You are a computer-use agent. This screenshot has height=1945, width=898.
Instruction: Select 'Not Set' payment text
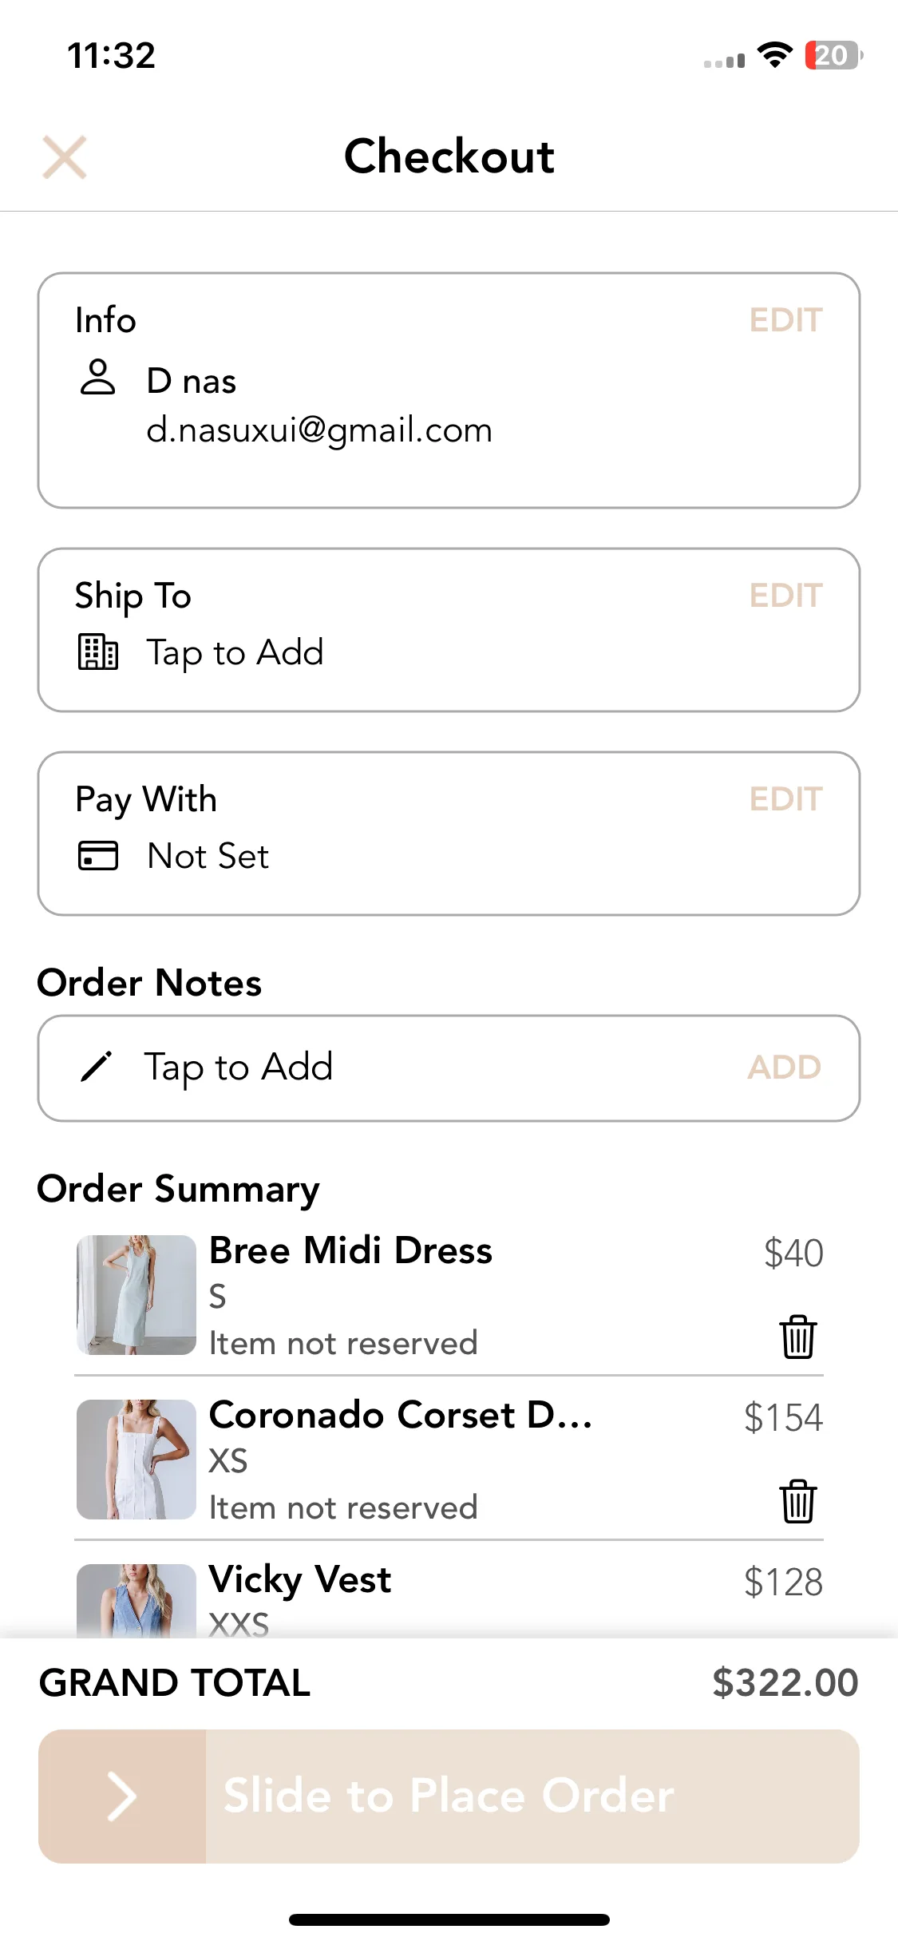pos(208,856)
